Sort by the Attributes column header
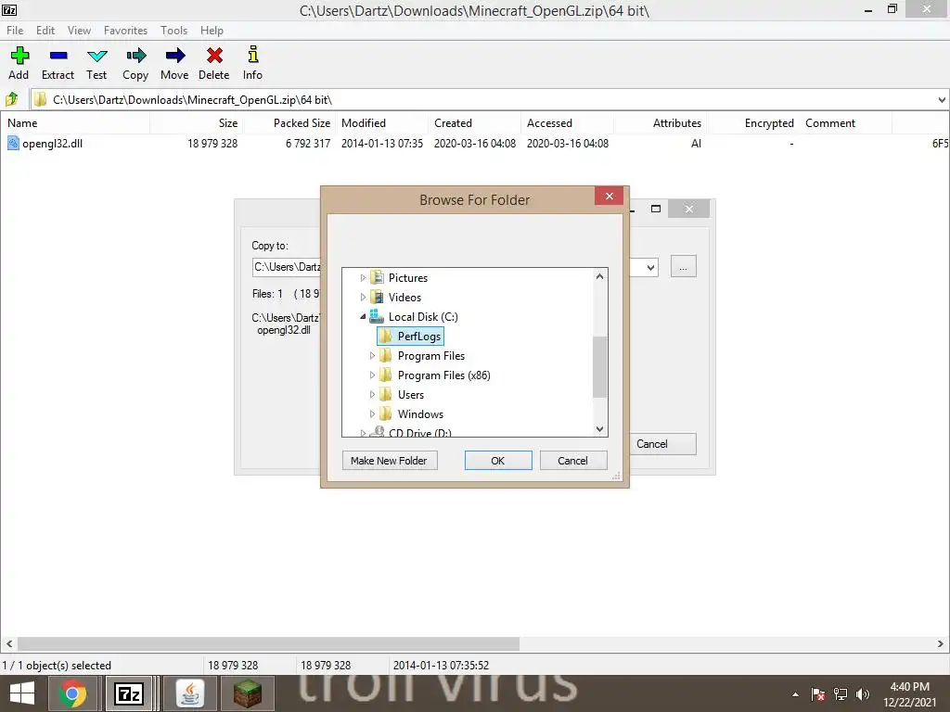Viewport: 950px width, 712px height. click(661, 123)
